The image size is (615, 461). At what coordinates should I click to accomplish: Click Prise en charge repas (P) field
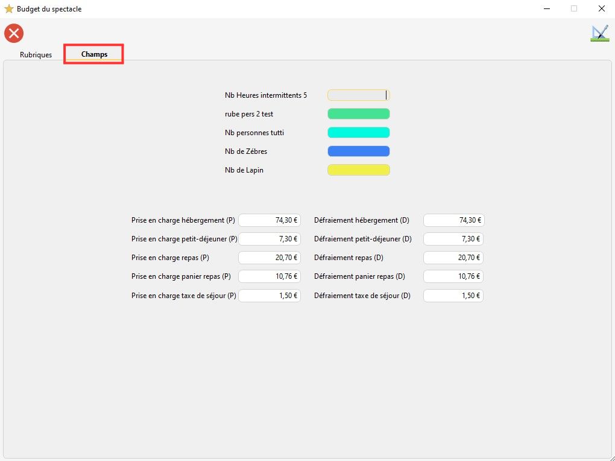click(270, 258)
